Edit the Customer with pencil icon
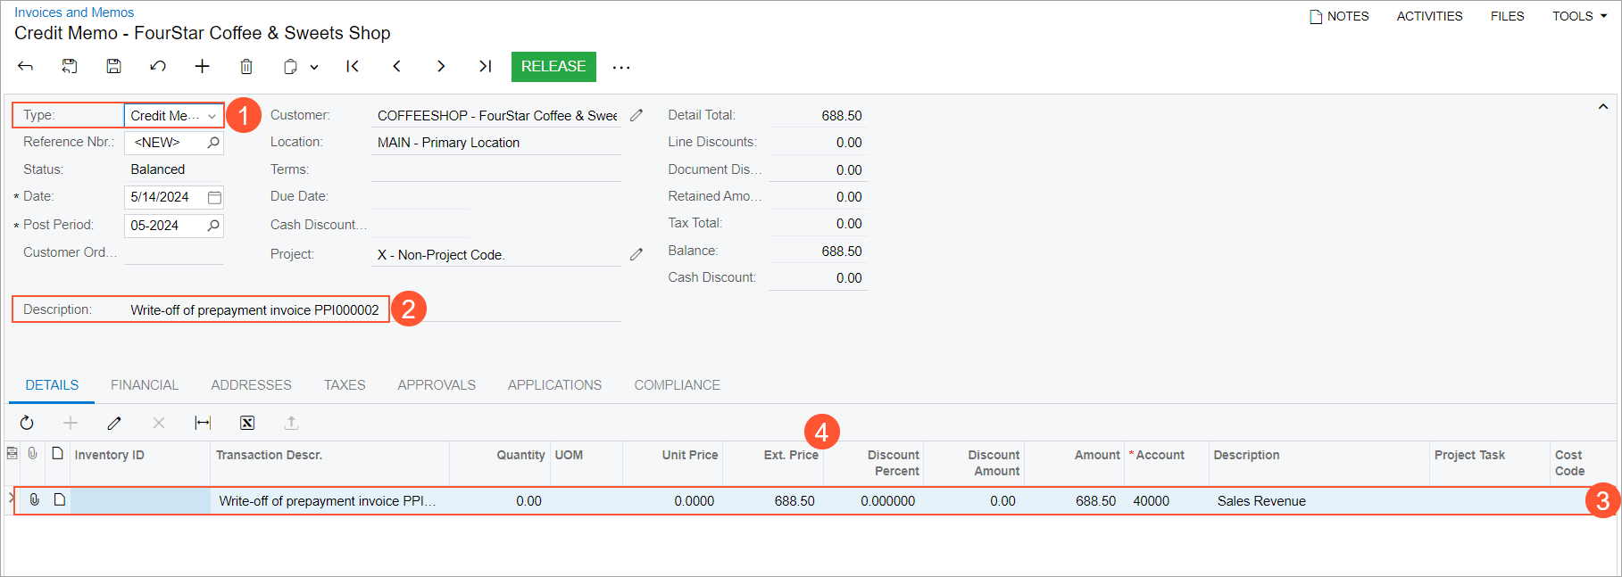This screenshot has width=1622, height=577. pyautogui.click(x=636, y=115)
